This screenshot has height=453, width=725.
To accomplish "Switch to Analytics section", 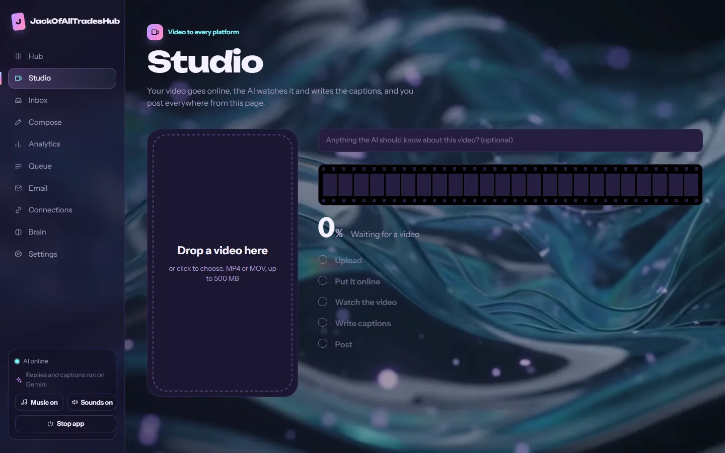I will tap(62, 144).
